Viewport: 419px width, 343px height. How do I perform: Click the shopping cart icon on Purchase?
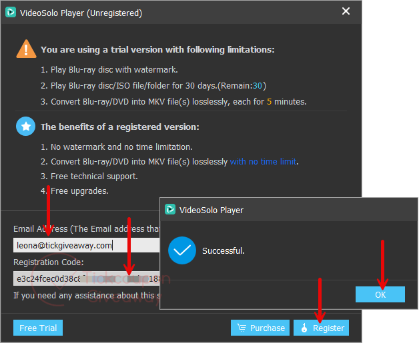pos(242,328)
